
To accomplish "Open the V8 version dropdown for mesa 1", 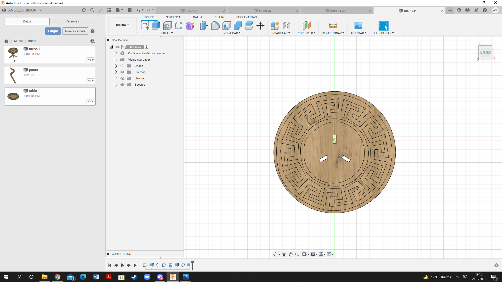I will pos(90,60).
